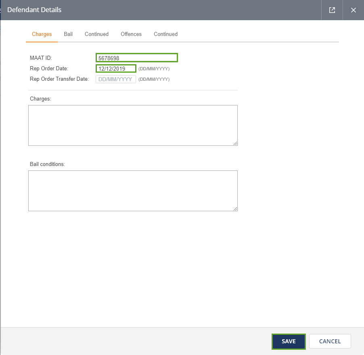Viewport: 364px width, 355px height.
Task: Click the "MAAT ID:" label
Action: coord(41,58)
